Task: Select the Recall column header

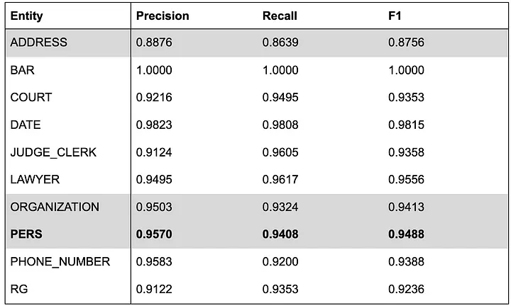Action: pyautogui.click(x=280, y=16)
